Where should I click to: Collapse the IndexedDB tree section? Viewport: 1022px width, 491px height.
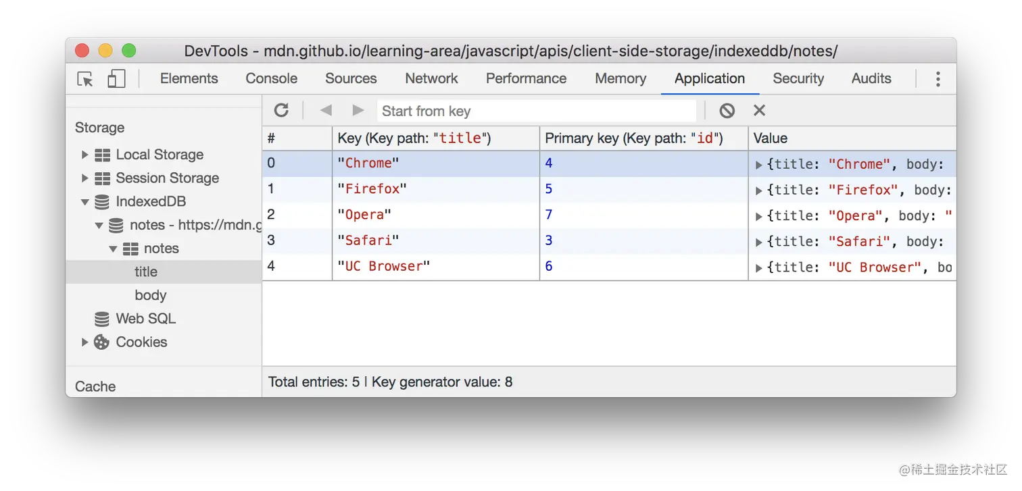click(84, 201)
